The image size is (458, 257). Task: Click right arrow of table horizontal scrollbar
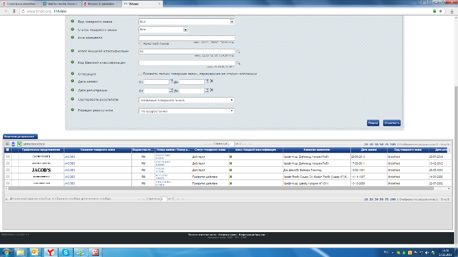449,189
